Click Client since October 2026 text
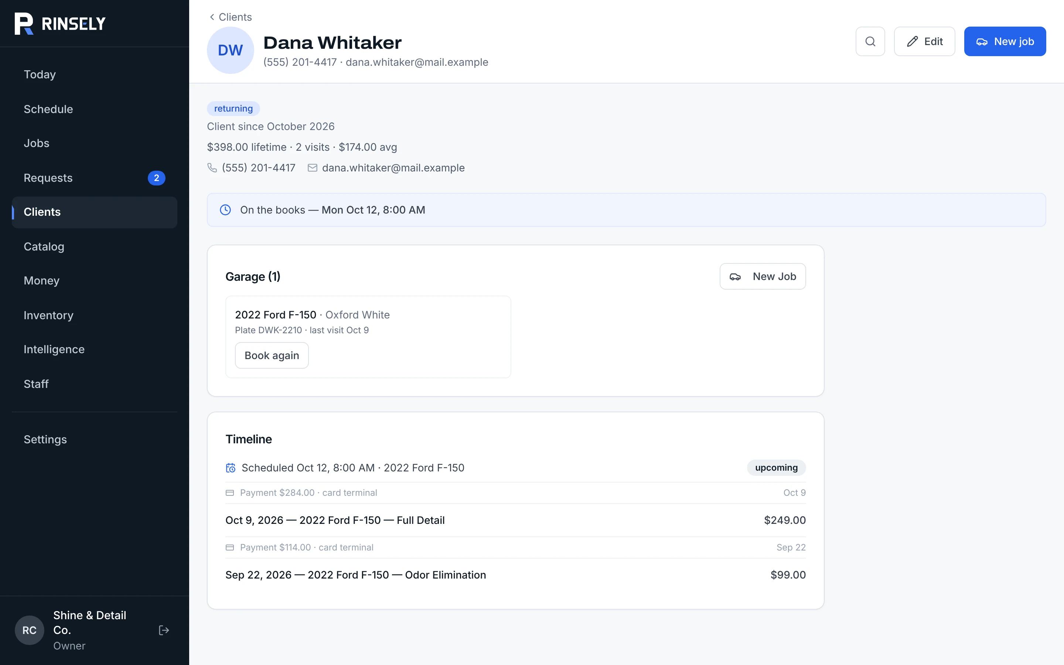This screenshot has height=665, width=1064. 271,126
